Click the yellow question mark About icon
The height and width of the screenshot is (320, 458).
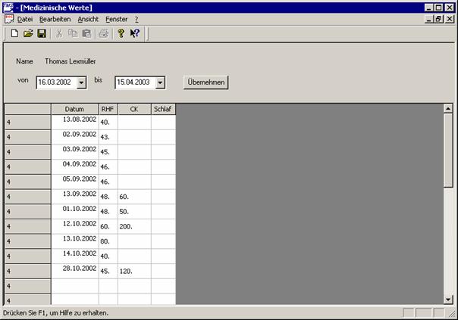pyautogui.click(x=121, y=33)
